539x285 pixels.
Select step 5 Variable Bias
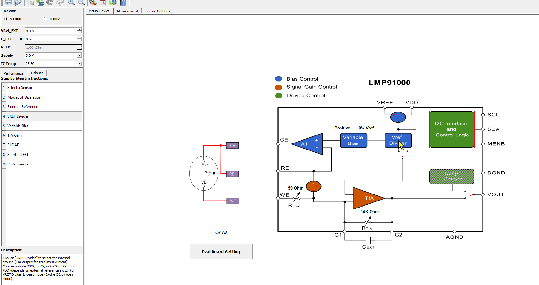(42, 126)
